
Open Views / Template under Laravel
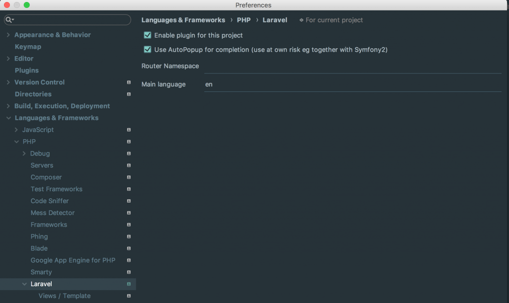[x=65, y=296]
